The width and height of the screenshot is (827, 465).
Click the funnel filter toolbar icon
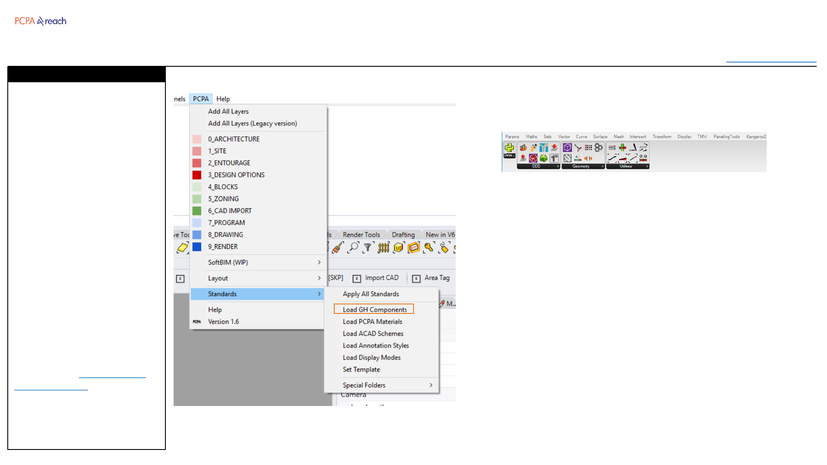tap(367, 247)
